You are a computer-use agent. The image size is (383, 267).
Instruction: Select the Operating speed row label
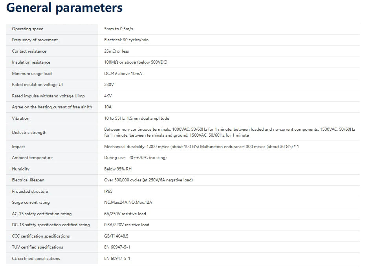point(27,29)
